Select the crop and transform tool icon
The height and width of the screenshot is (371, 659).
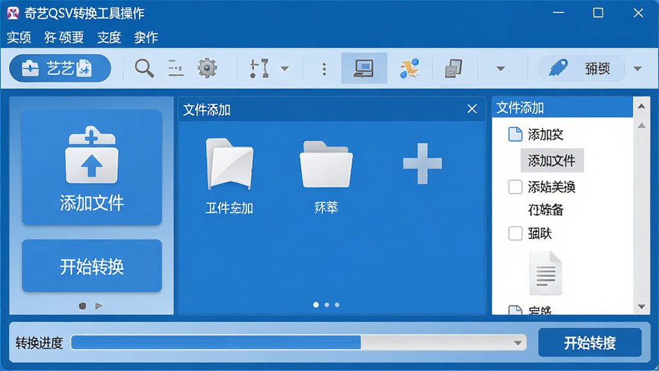coord(259,68)
